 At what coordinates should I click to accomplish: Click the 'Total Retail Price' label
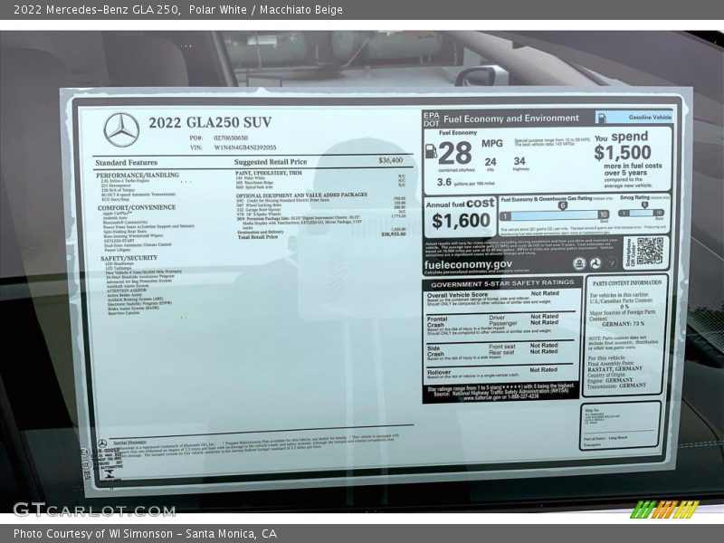(258, 237)
